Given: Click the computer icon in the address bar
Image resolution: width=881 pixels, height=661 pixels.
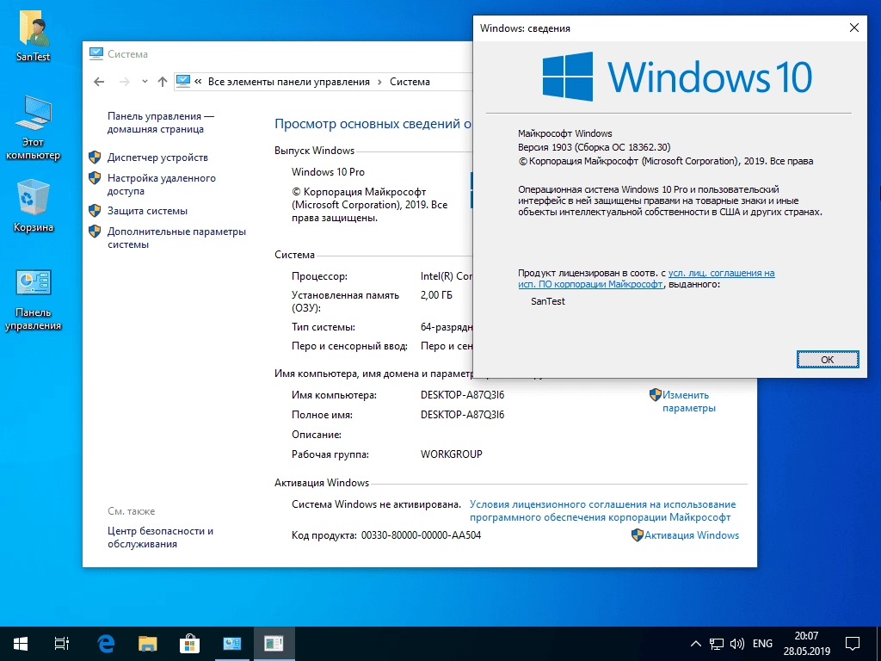Looking at the screenshot, I should [x=183, y=82].
